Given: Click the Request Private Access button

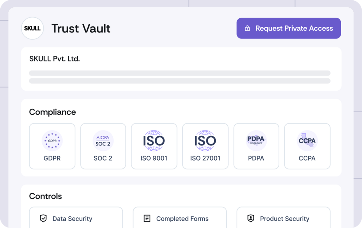Looking at the screenshot, I should (288, 28).
